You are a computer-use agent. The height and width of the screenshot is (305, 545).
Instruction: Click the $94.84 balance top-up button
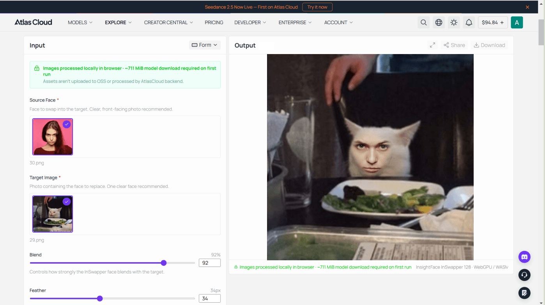click(493, 23)
